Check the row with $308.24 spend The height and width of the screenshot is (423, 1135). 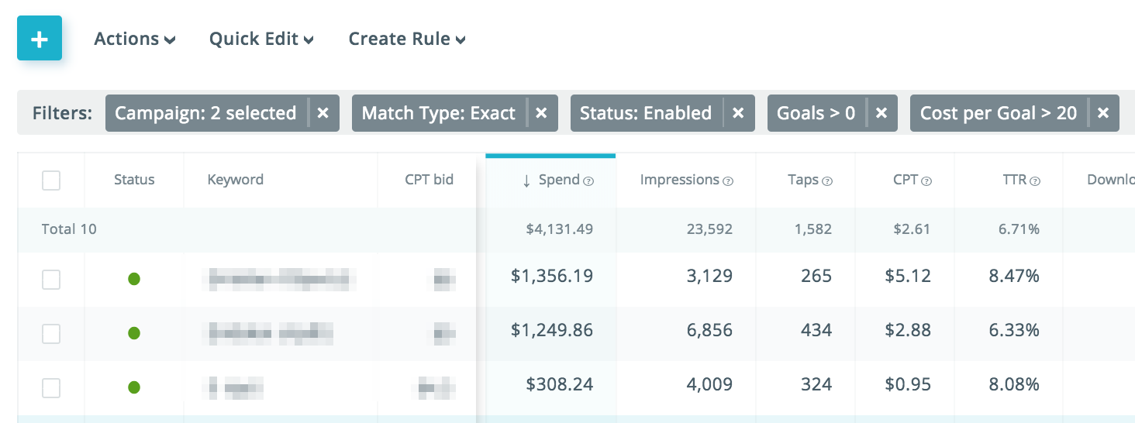coord(51,387)
